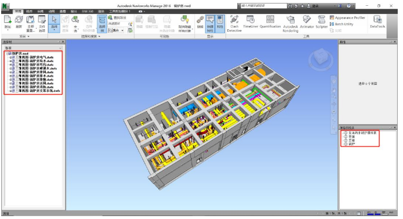Toggle 快捷特性 quick properties display

(210, 23)
